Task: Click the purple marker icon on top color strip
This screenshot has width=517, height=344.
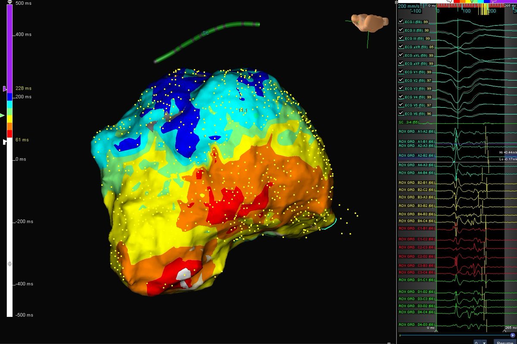Action: (x=493, y=1)
